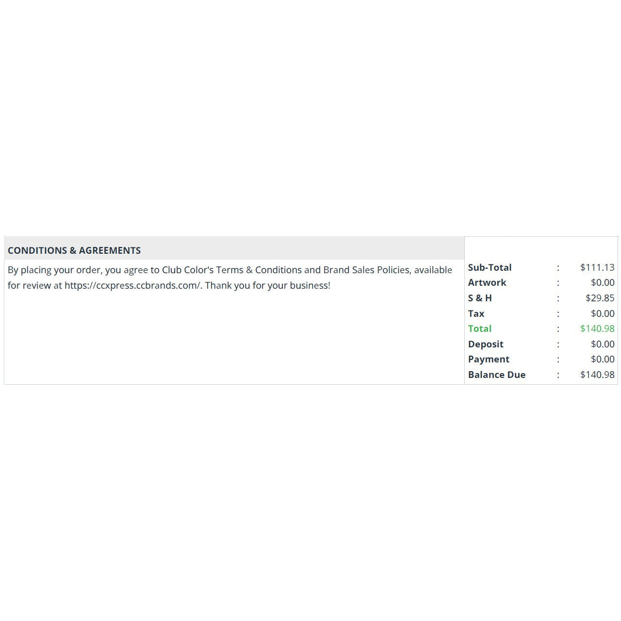Click the Conditions & Agreements header

(74, 250)
